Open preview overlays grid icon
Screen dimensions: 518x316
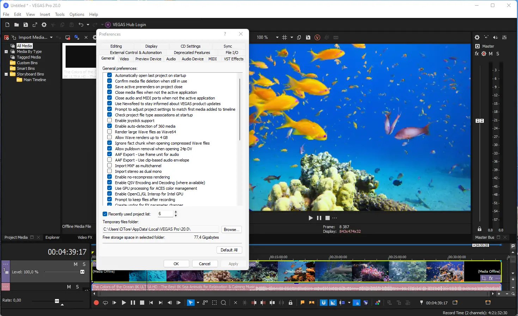click(x=285, y=37)
